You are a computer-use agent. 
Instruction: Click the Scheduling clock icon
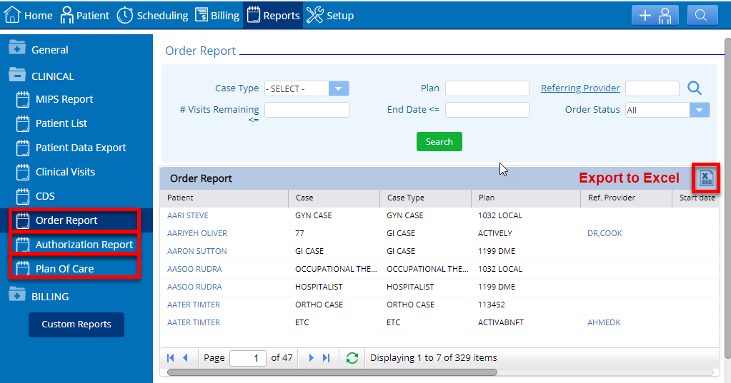click(124, 15)
